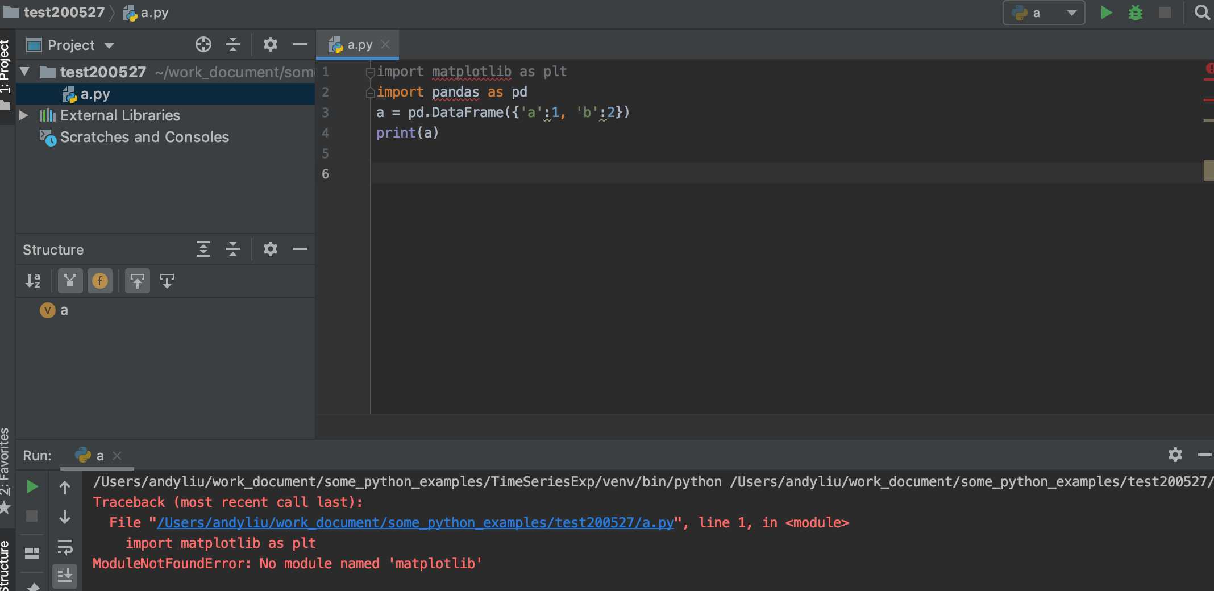Collapse the test200527 project folder

point(25,72)
